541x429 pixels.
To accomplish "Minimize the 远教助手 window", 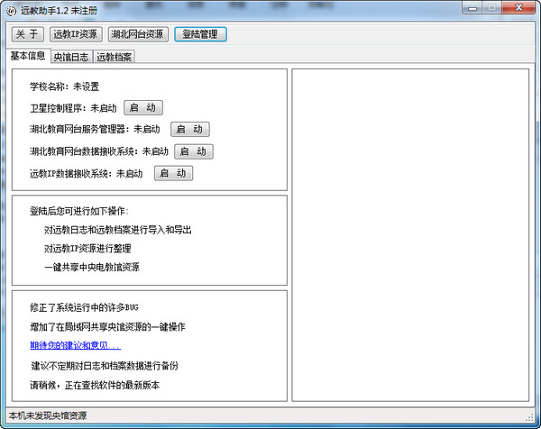I will [472, 8].
